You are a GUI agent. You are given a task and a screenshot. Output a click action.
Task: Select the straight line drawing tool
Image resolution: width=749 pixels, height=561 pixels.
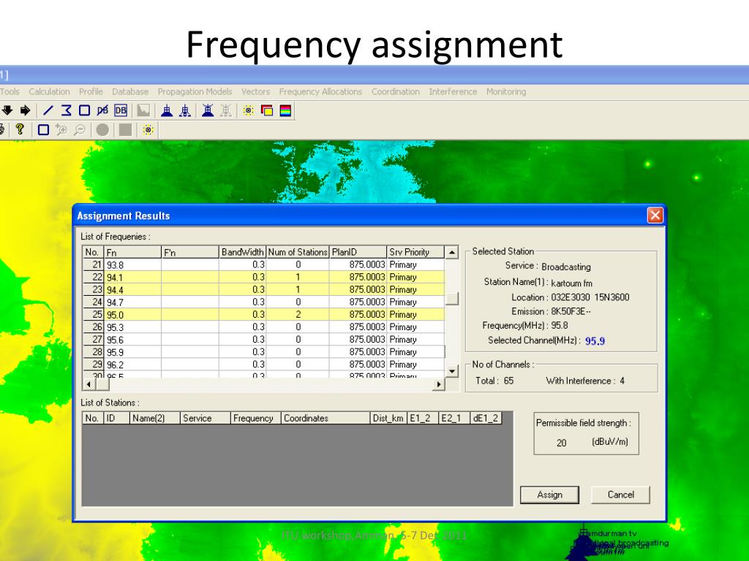coord(48,111)
